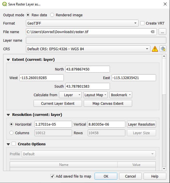Select Rendered image output mode
The width and height of the screenshot is (170, 183).
[52, 15]
